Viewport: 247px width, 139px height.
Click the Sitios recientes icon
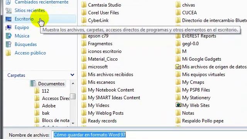[8, 10]
